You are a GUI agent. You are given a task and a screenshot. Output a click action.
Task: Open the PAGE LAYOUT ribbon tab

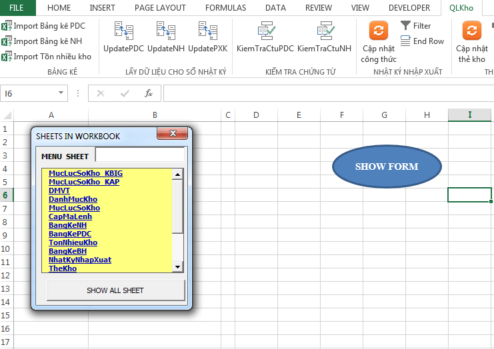pyautogui.click(x=160, y=8)
